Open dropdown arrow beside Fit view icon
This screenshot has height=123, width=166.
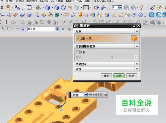34,8
